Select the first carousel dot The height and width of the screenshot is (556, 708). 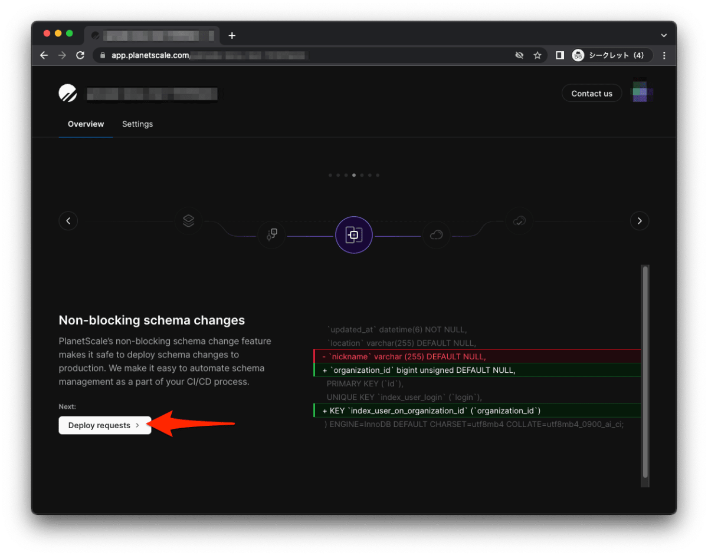pyautogui.click(x=330, y=175)
